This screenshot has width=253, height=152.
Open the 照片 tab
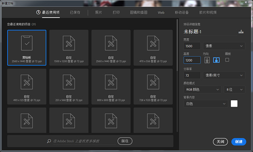pos(99,12)
